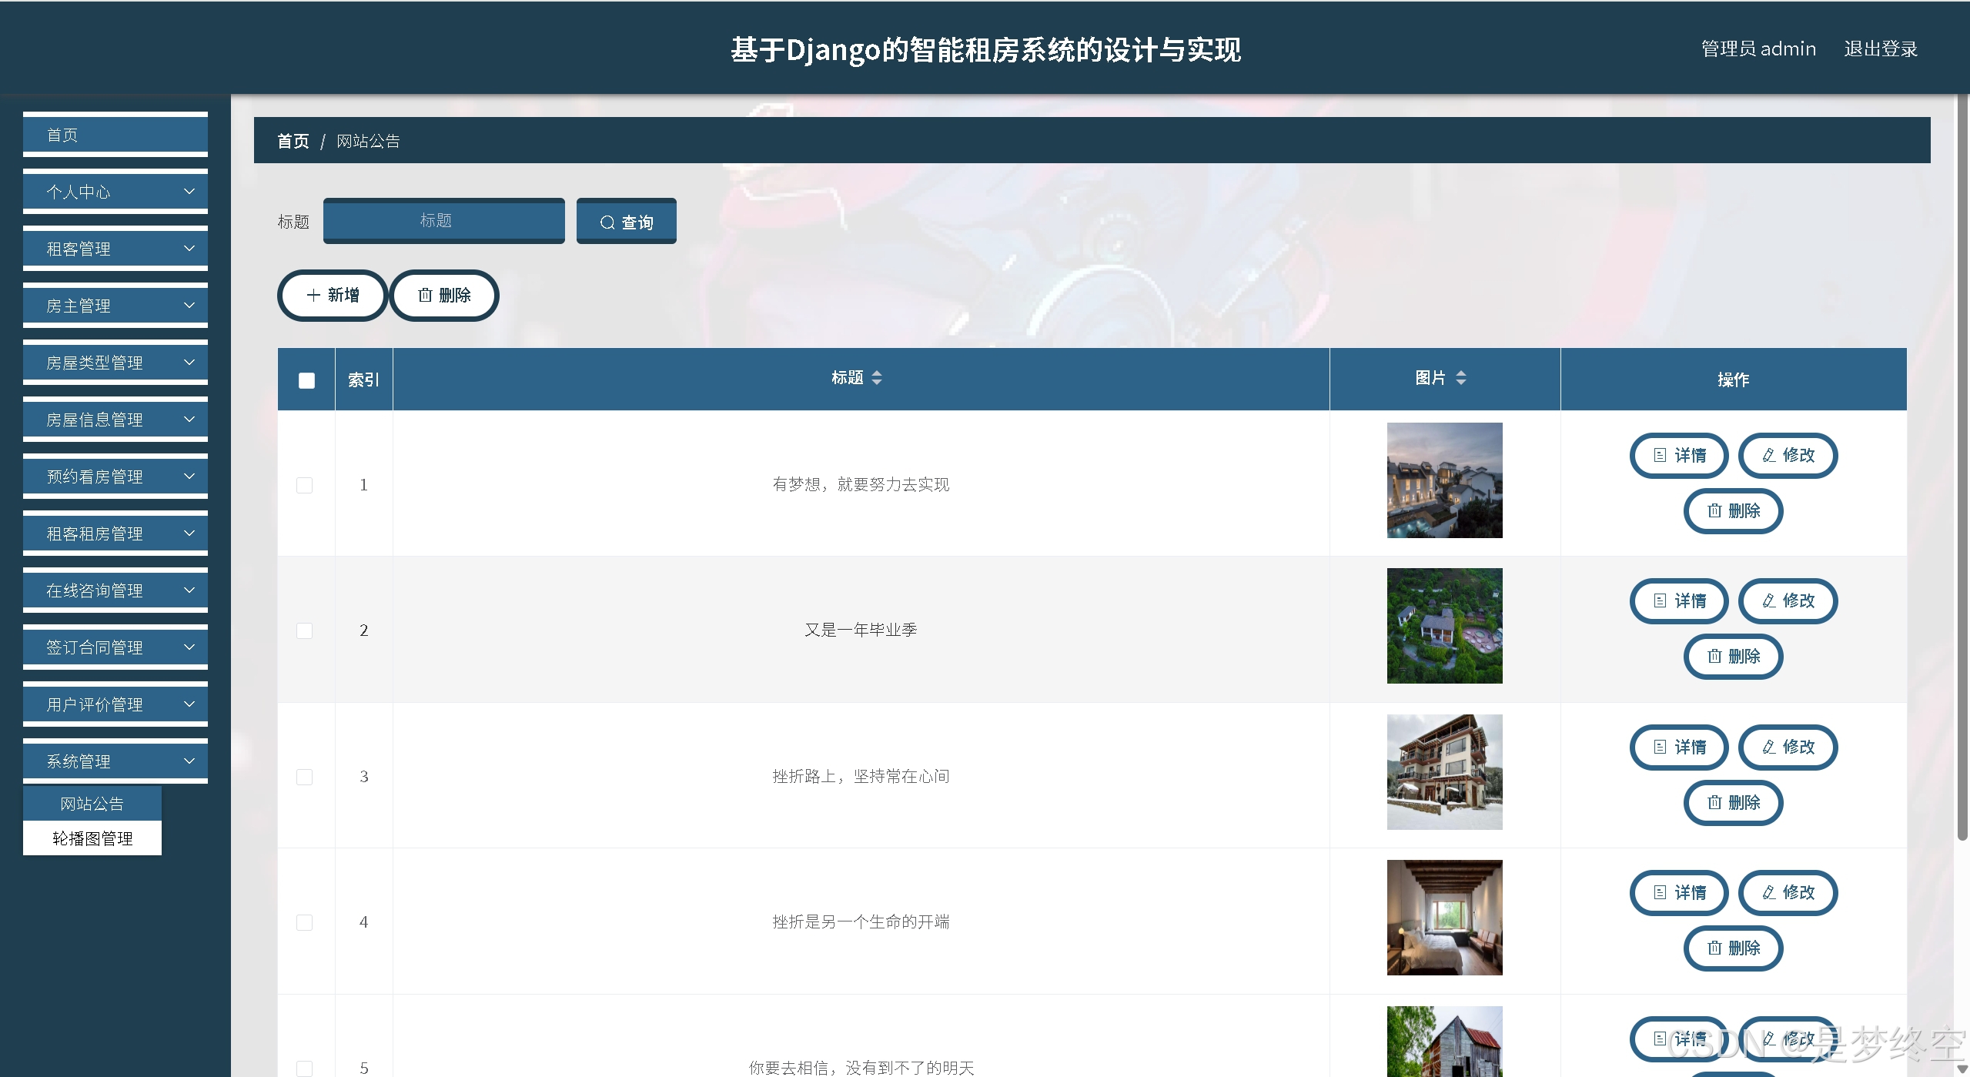Screen dimensions: 1970x1077
Task: Click the trash icon on the top 删除 button
Action: tap(425, 295)
